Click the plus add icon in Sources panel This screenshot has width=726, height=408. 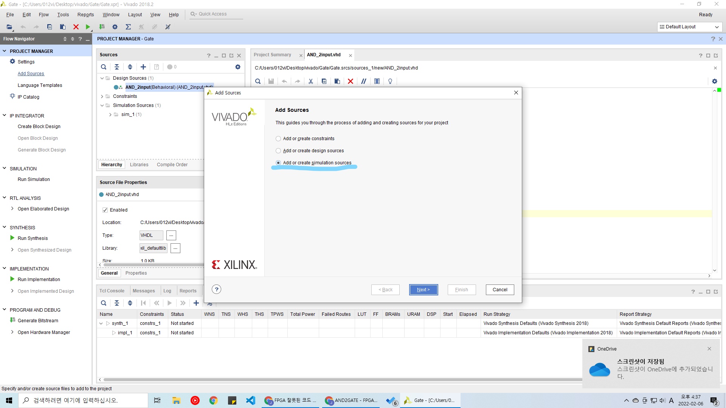click(x=143, y=67)
